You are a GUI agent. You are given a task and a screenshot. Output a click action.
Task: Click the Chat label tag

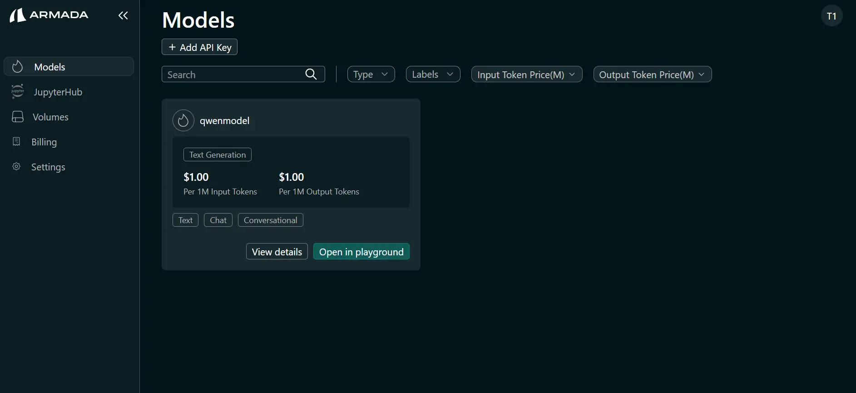218,220
